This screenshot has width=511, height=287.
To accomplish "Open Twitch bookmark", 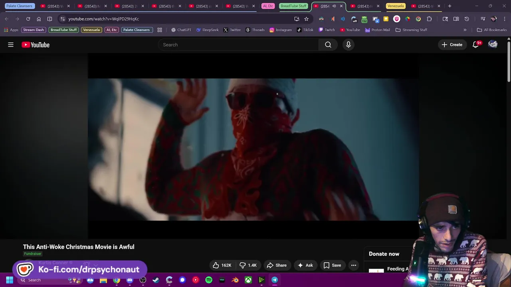I will tap(327, 30).
